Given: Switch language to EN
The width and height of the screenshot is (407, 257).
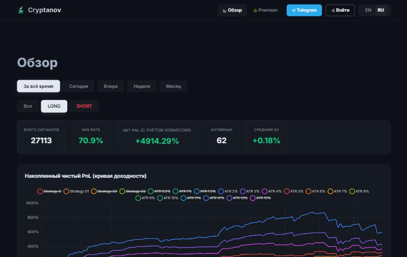Looking at the screenshot, I should pos(368,10).
